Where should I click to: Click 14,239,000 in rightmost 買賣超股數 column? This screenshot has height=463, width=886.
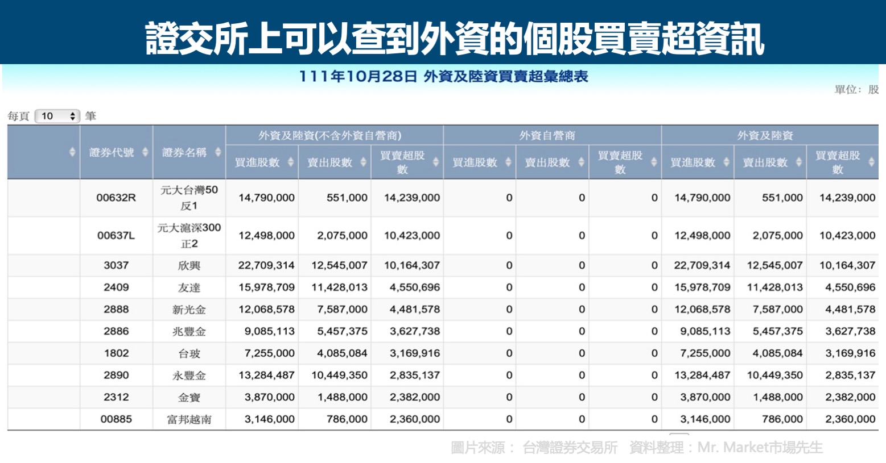(847, 198)
